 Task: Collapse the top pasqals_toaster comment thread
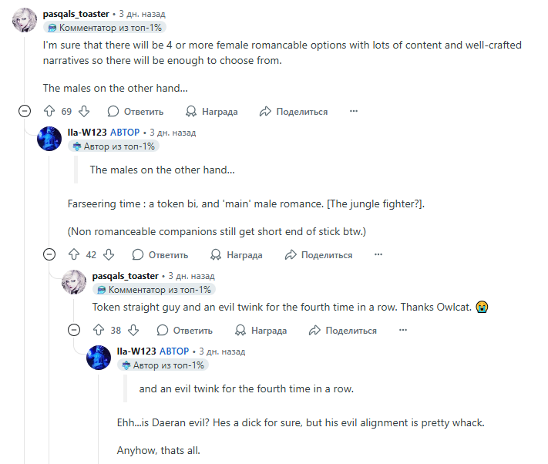pos(25,112)
